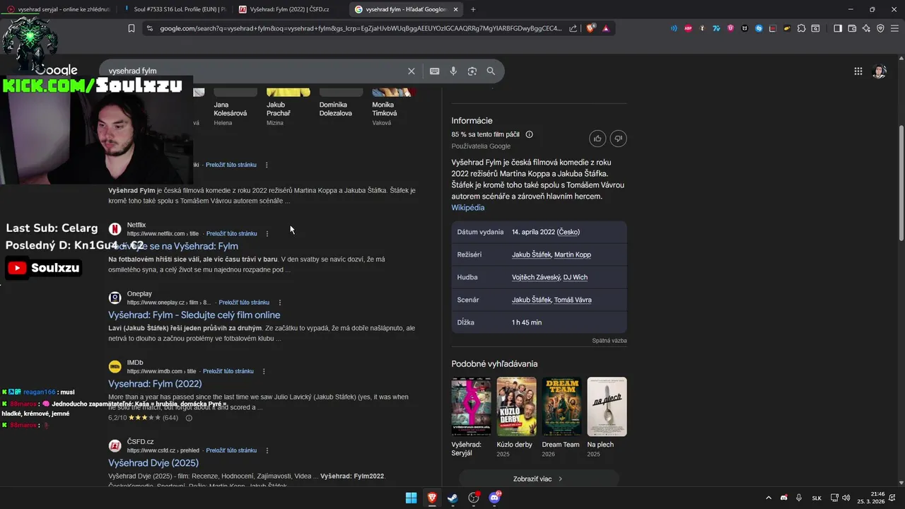905x509 pixels.
Task: Open Steam from the taskbar
Action: pos(452,498)
